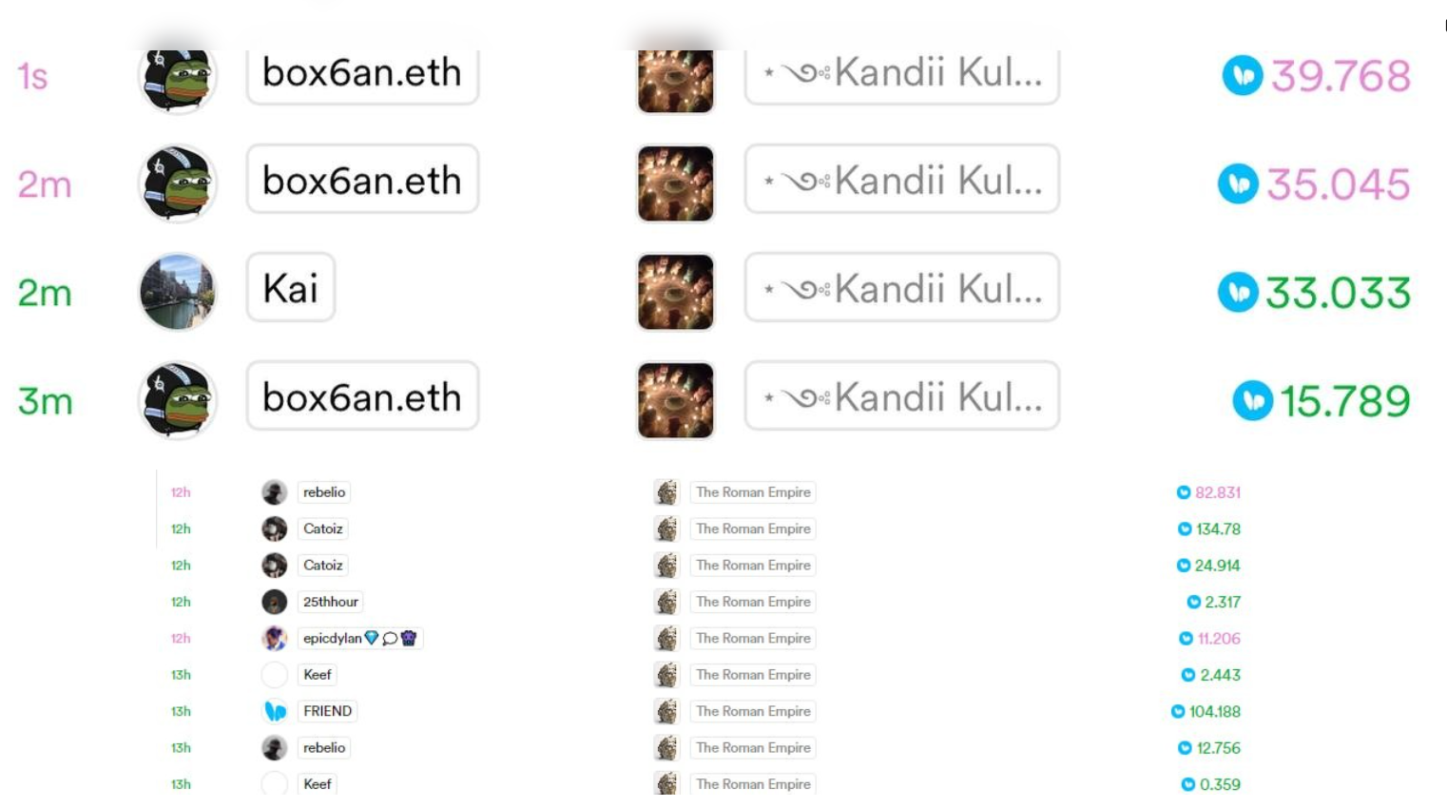Click the pepe avatar in the 3m row
The width and height of the screenshot is (1447, 807).
click(178, 400)
